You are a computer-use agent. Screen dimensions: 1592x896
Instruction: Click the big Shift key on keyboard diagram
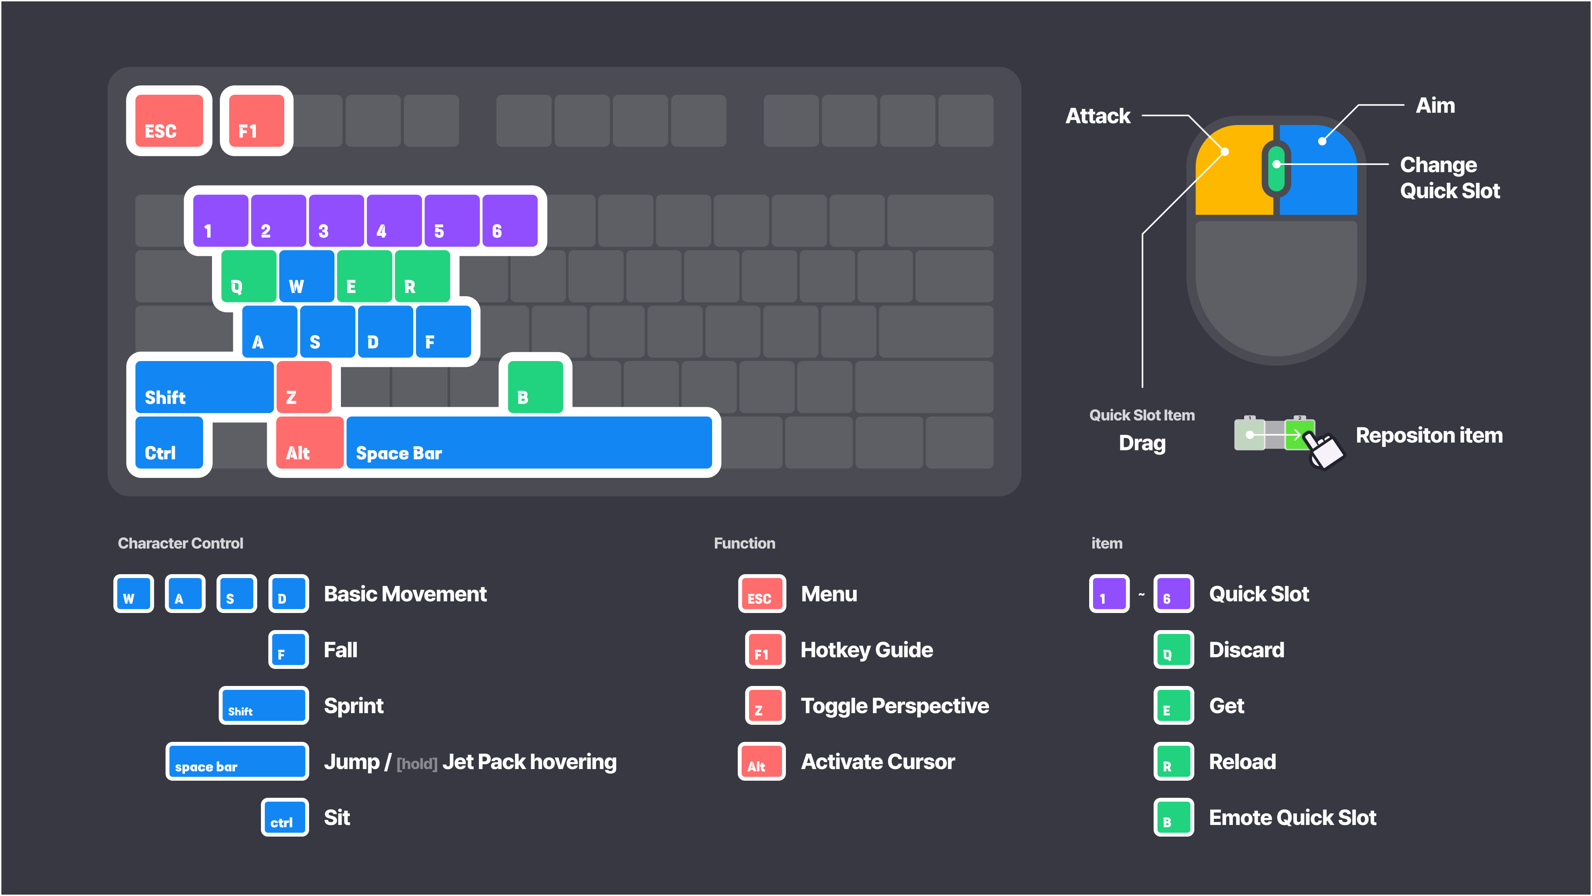click(x=204, y=387)
